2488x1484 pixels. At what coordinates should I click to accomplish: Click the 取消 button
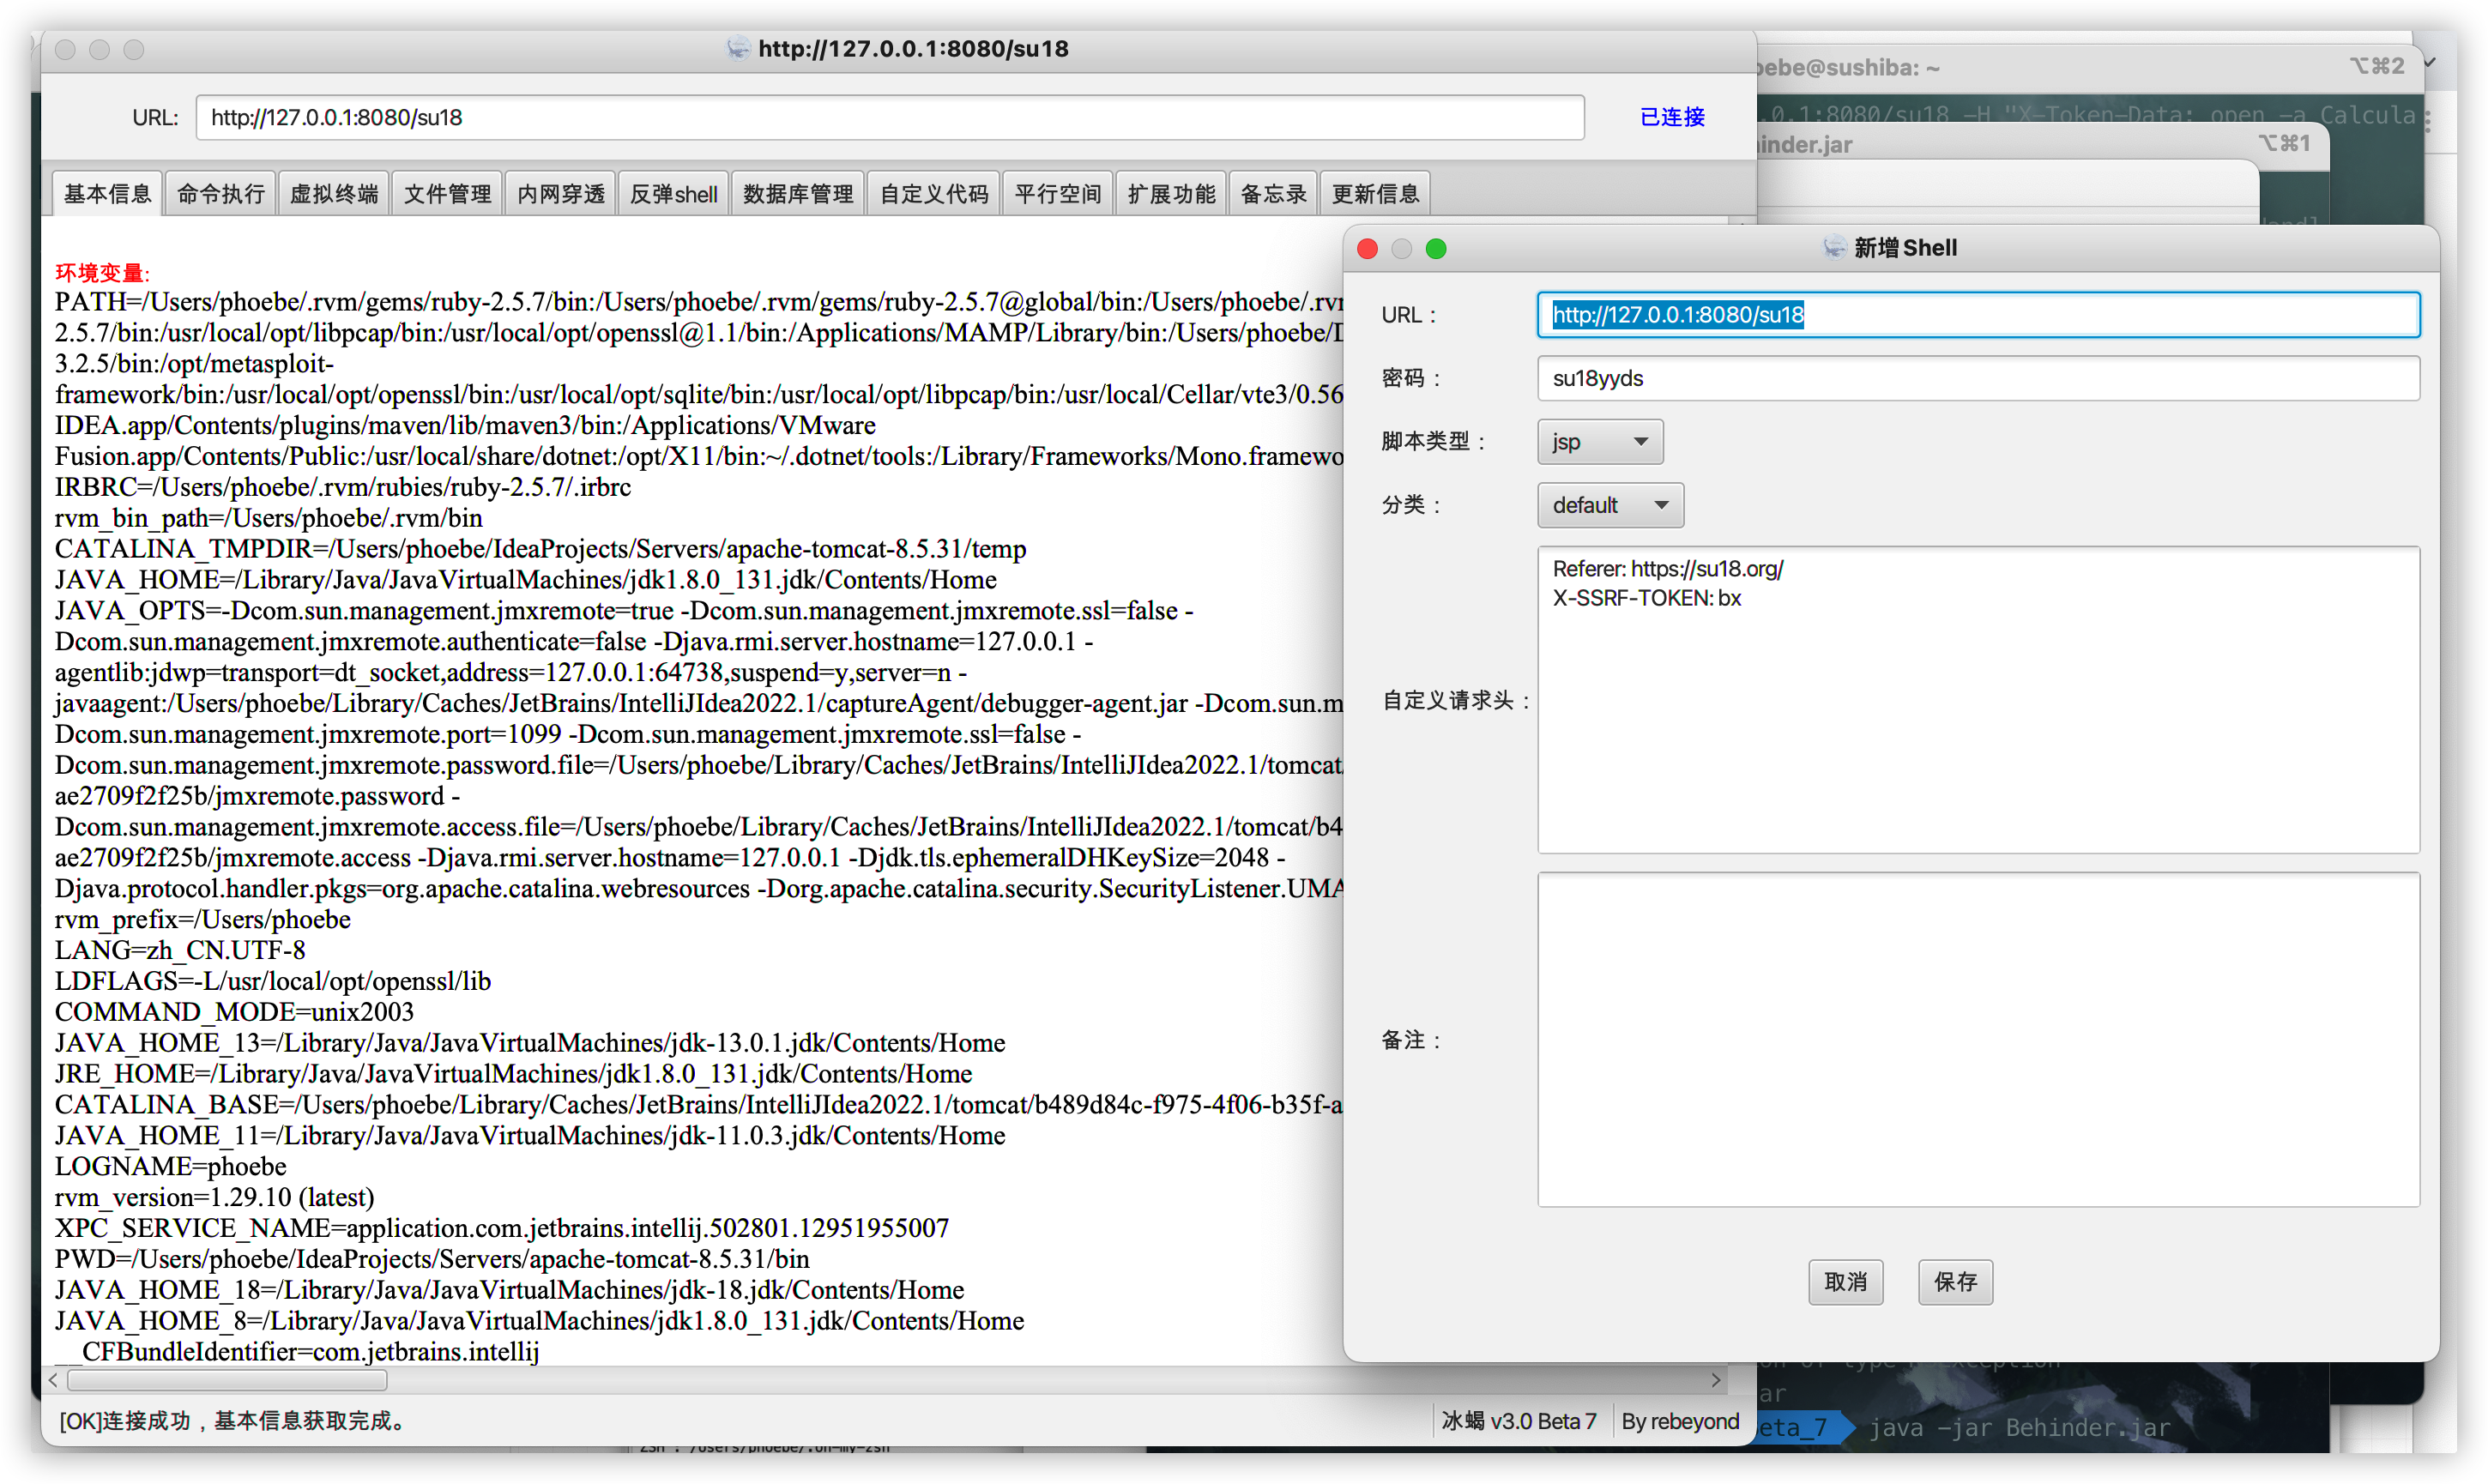pos(1845,1282)
